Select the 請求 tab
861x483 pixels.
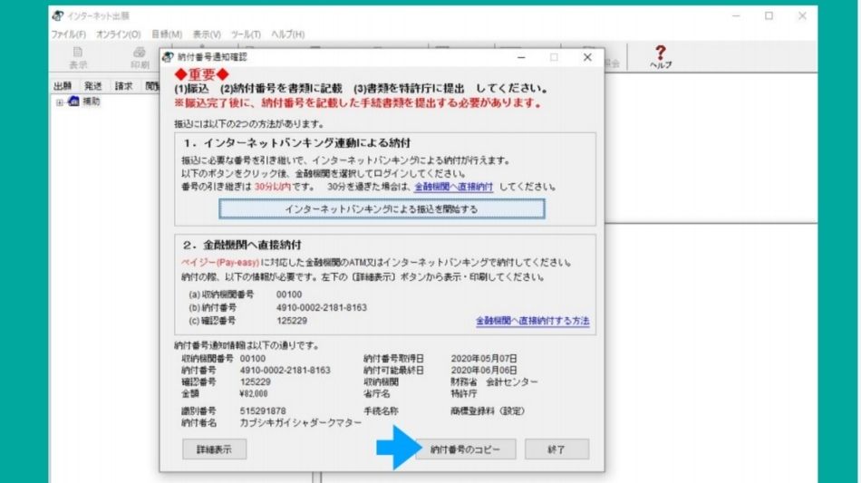pos(123,86)
